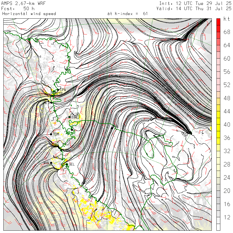Click the station dot next to NHN
The width and height of the screenshot is (233, 233).
(51, 163)
